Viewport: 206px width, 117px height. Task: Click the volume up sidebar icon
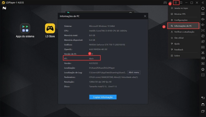[x=203, y=19]
